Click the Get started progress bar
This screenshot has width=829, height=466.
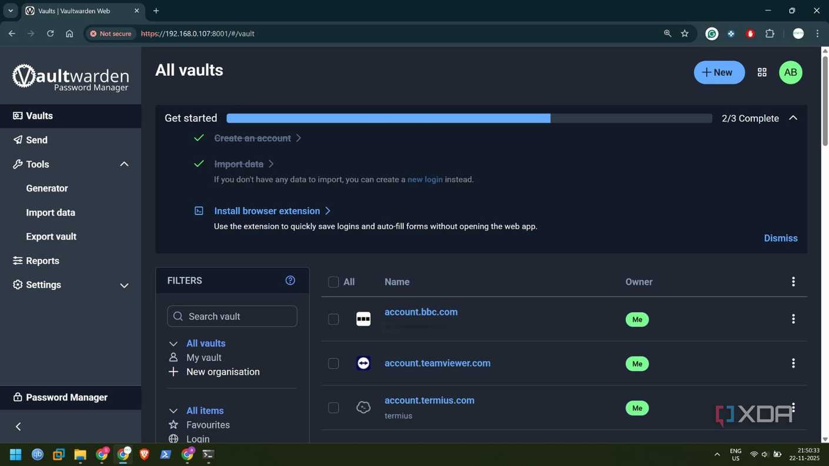tap(469, 118)
